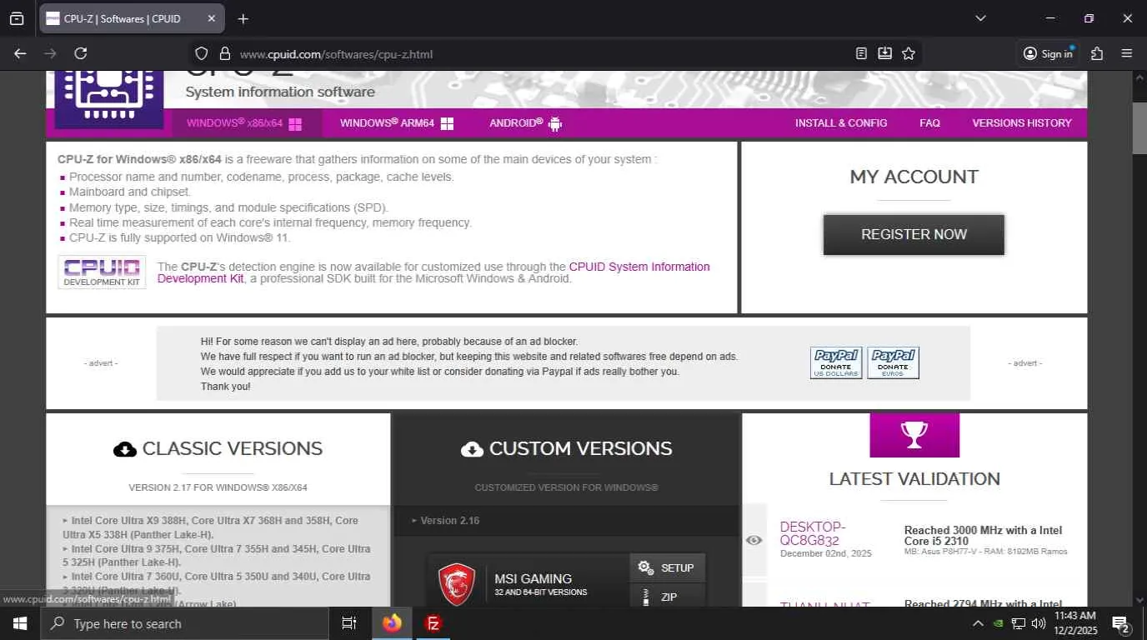Click the 'Reached 3000 MHz with a Intel Core i5 2310' text
Screen dimensions: 1147x640
point(984,536)
